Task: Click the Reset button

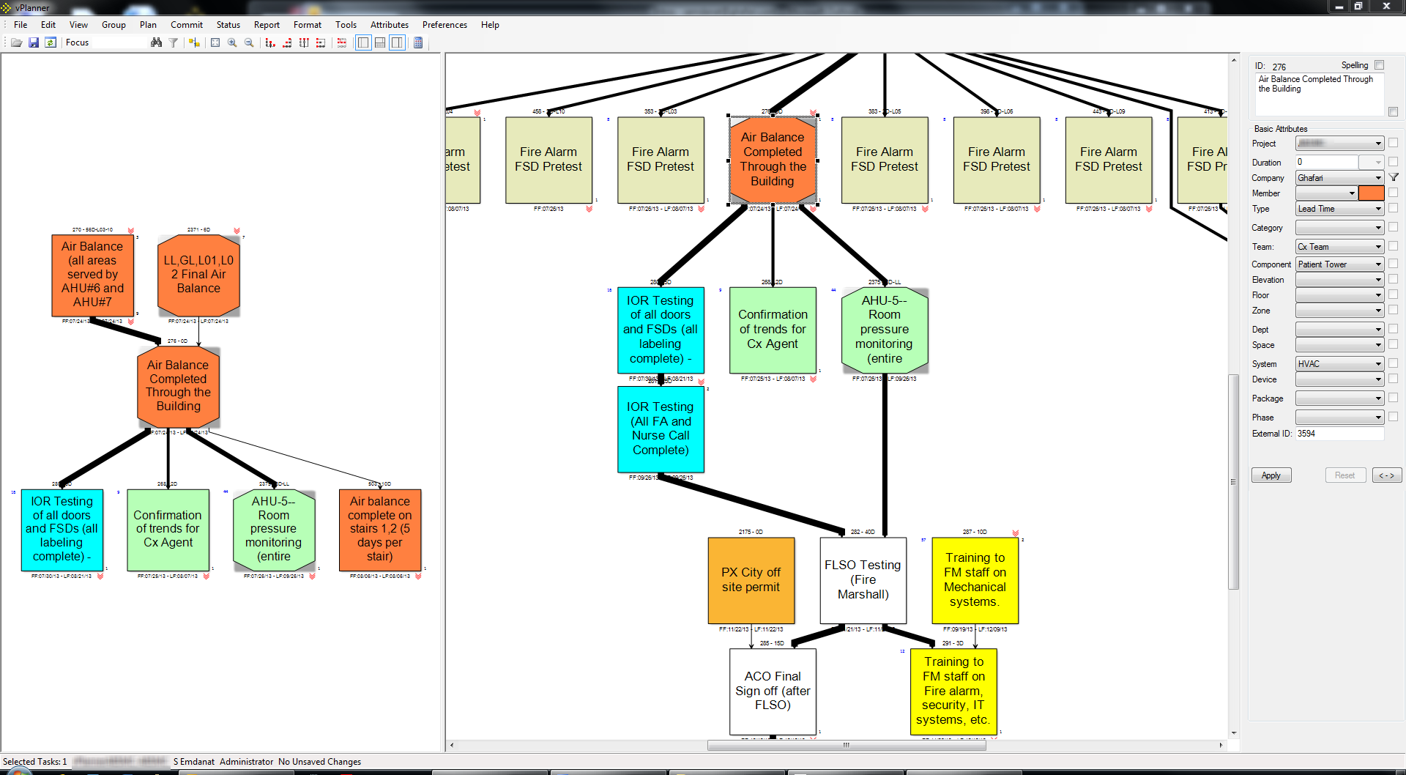Action: [1345, 475]
